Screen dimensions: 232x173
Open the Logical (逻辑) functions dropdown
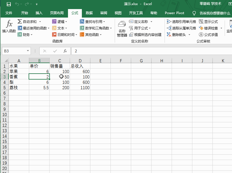59,22
